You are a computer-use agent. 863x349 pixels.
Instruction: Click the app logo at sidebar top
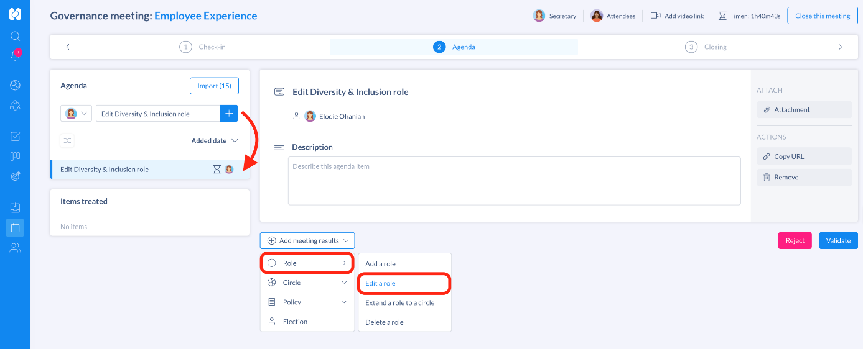pyautogui.click(x=15, y=14)
